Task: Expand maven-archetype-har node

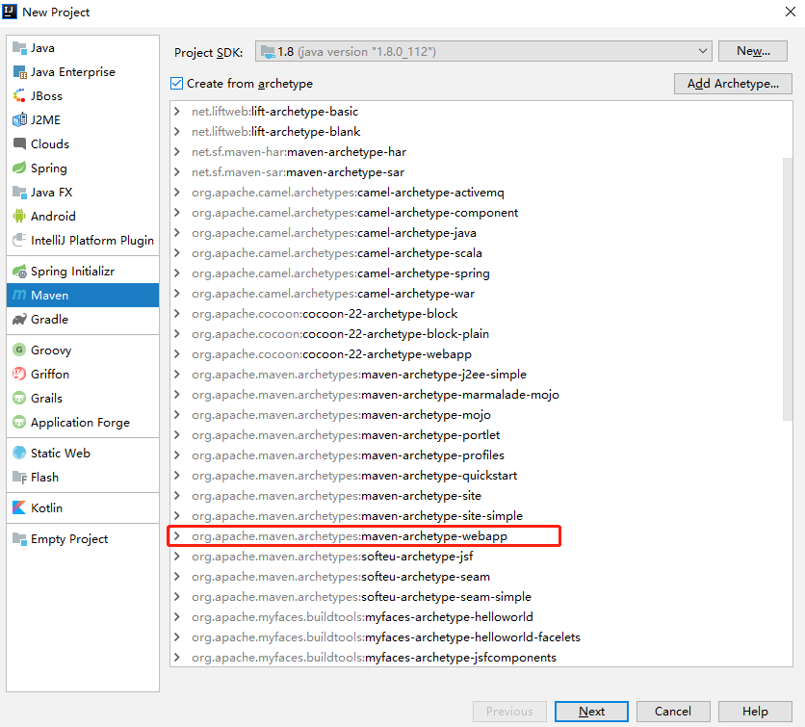Action: pos(177,152)
